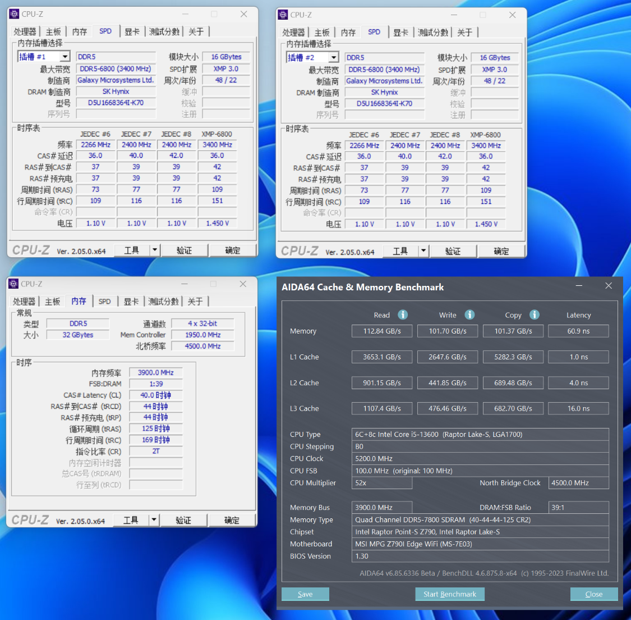Click the CPU-Z logo icon in the 插槽 #1 window title bar
Image resolution: width=631 pixels, height=620 pixels.
[14, 14]
